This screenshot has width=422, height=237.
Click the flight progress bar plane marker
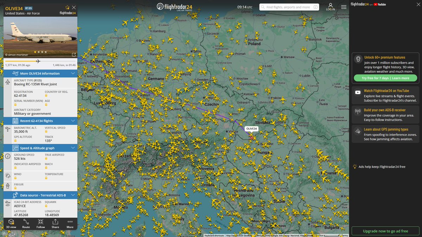[38, 61]
